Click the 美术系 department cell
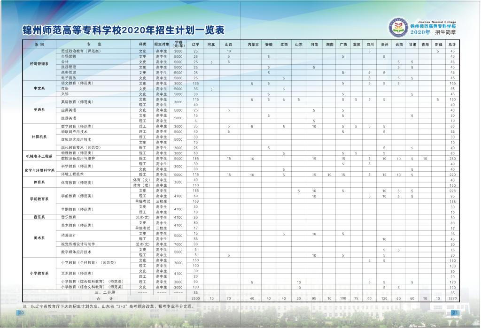481x328 pixels. (39, 238)
